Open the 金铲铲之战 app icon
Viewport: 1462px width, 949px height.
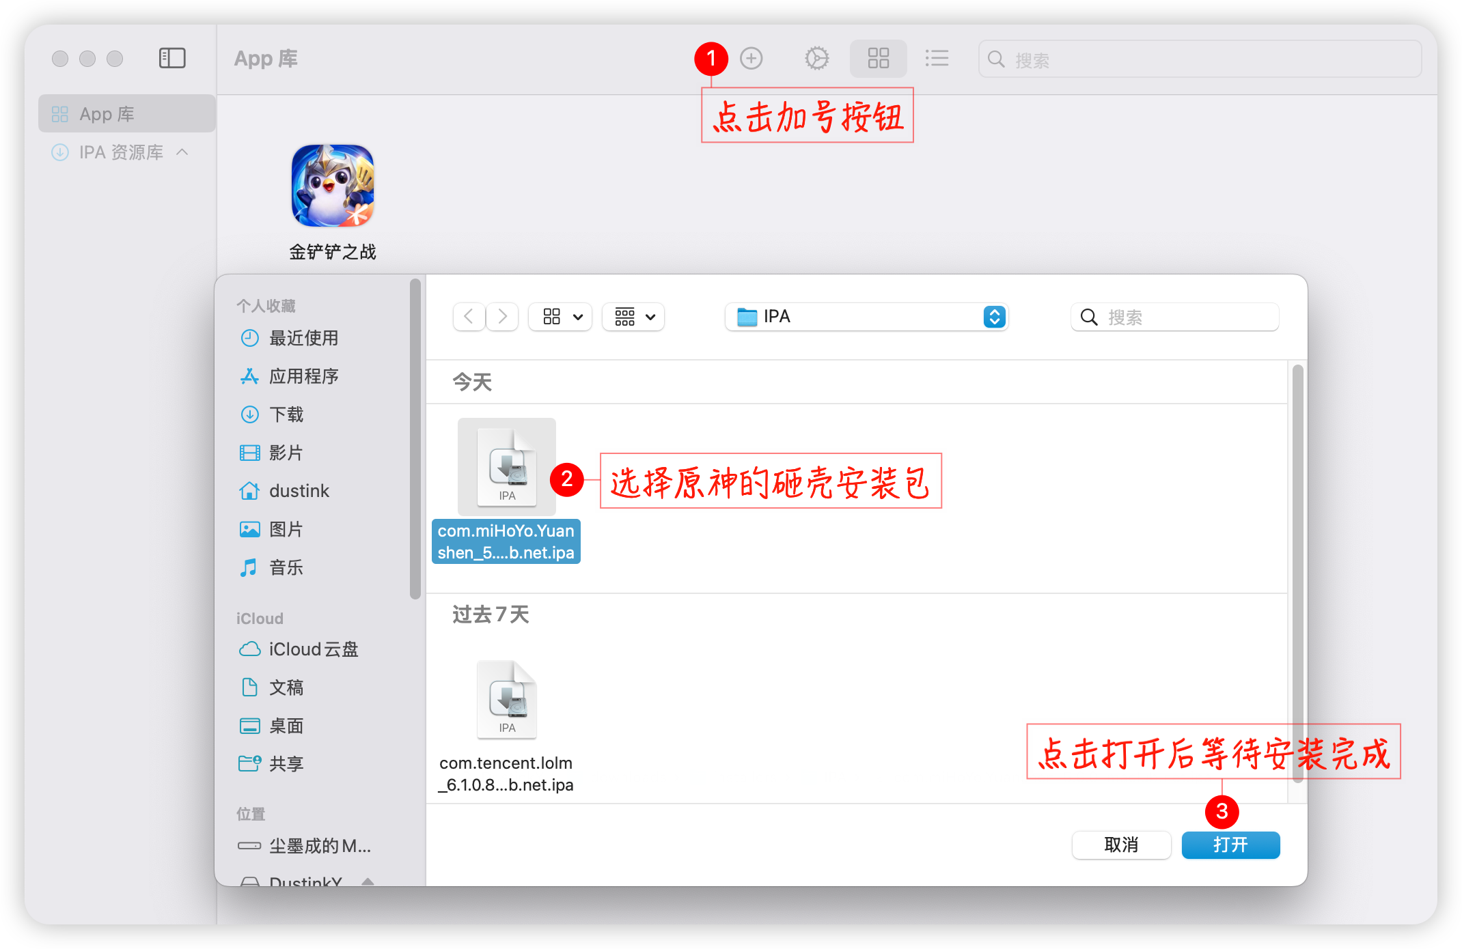coord(333,186)
